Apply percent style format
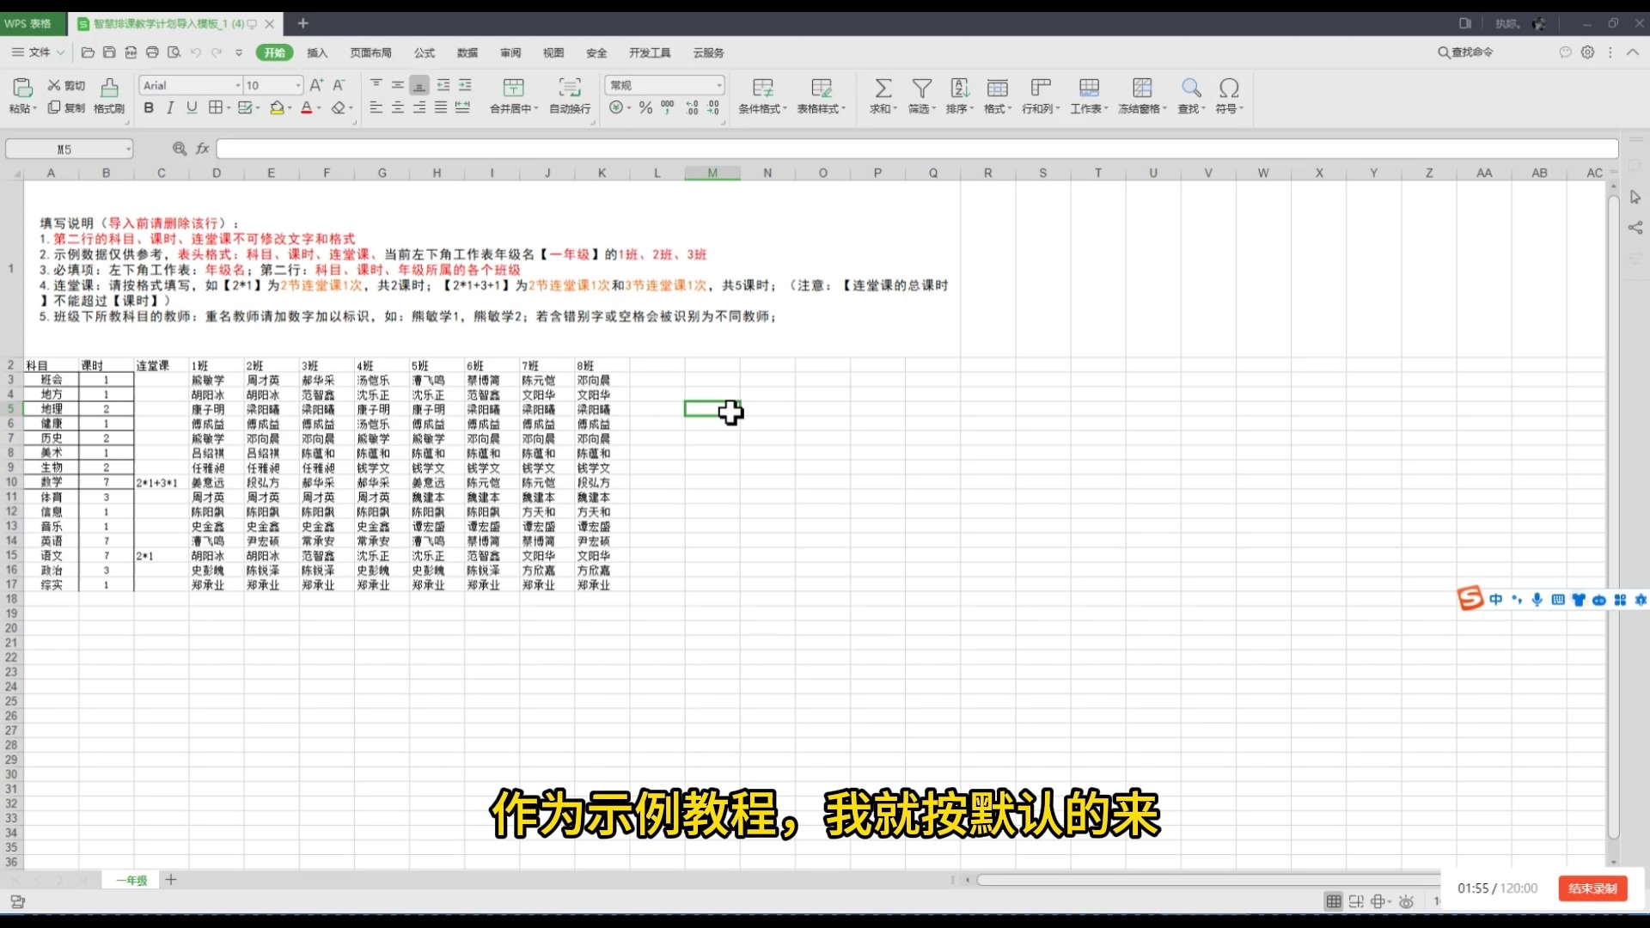 645,107
